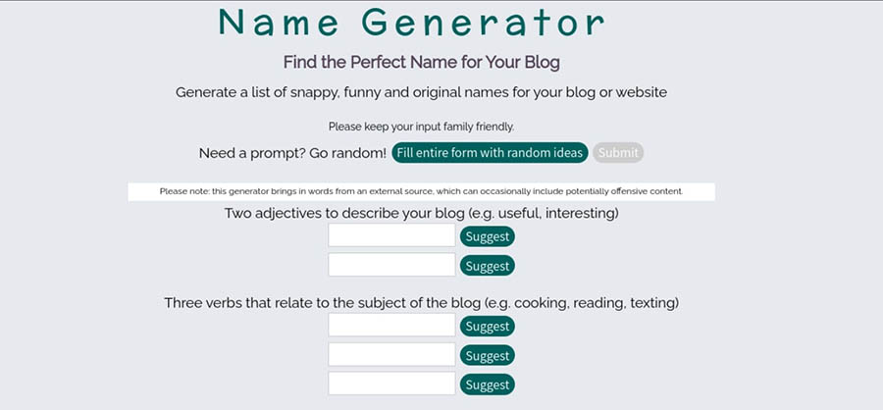Screen dimensions: 883x410
Task: Click the 'Three verbs that relate' label
Action: click(421, 303)
